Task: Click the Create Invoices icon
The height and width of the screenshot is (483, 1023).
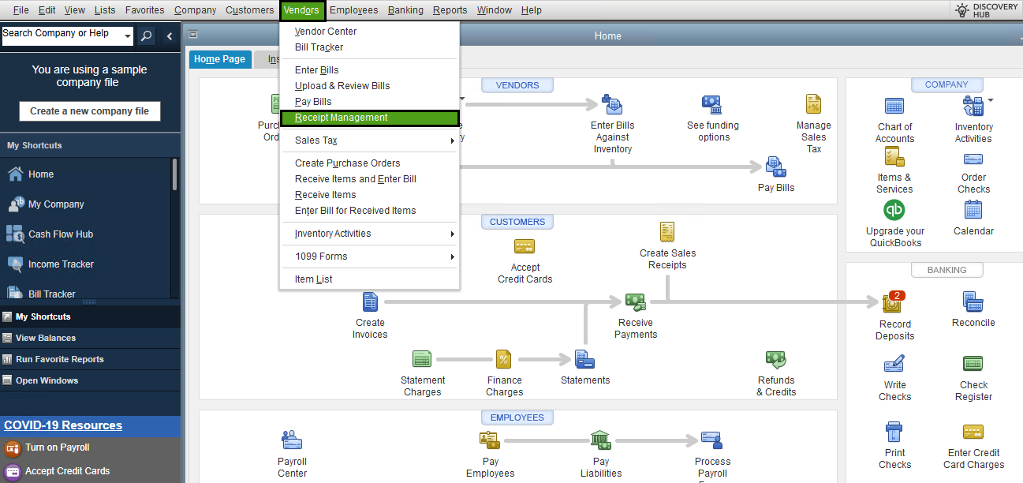Action: click(x=370, y=301)
